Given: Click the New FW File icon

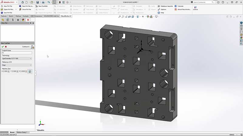Looking at the screenshot, I should click(2, 6).
